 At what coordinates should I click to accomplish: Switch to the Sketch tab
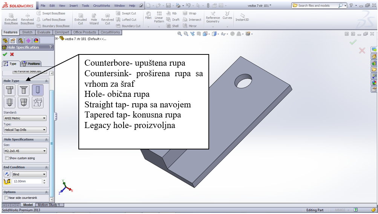tap(27, 32)
